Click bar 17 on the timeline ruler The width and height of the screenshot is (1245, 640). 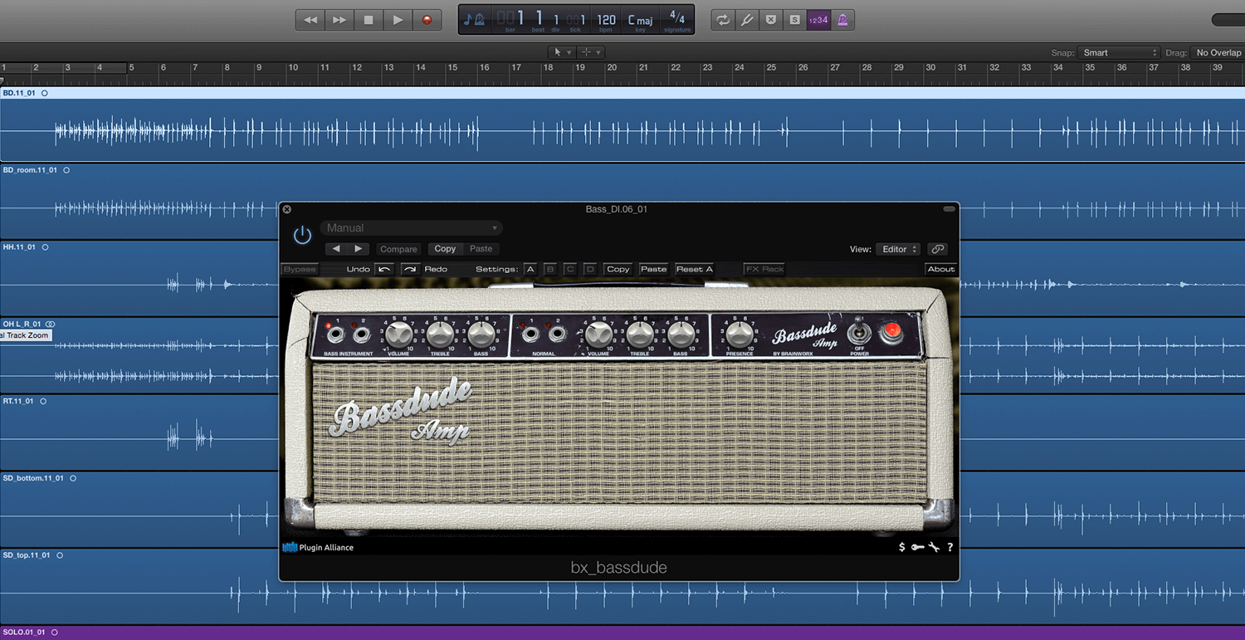tap(516, 67)
